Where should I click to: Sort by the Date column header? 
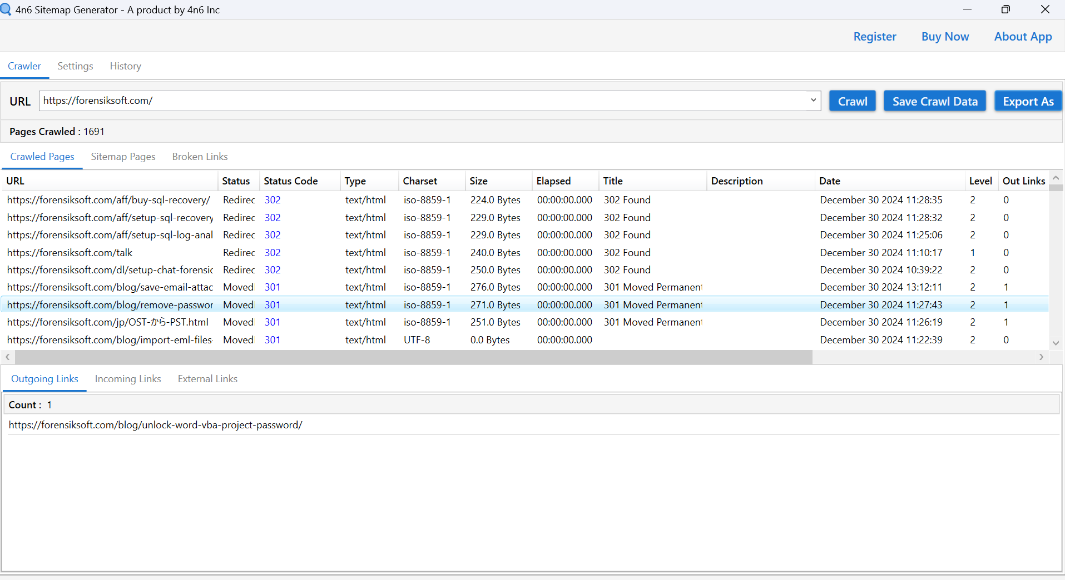890,181
